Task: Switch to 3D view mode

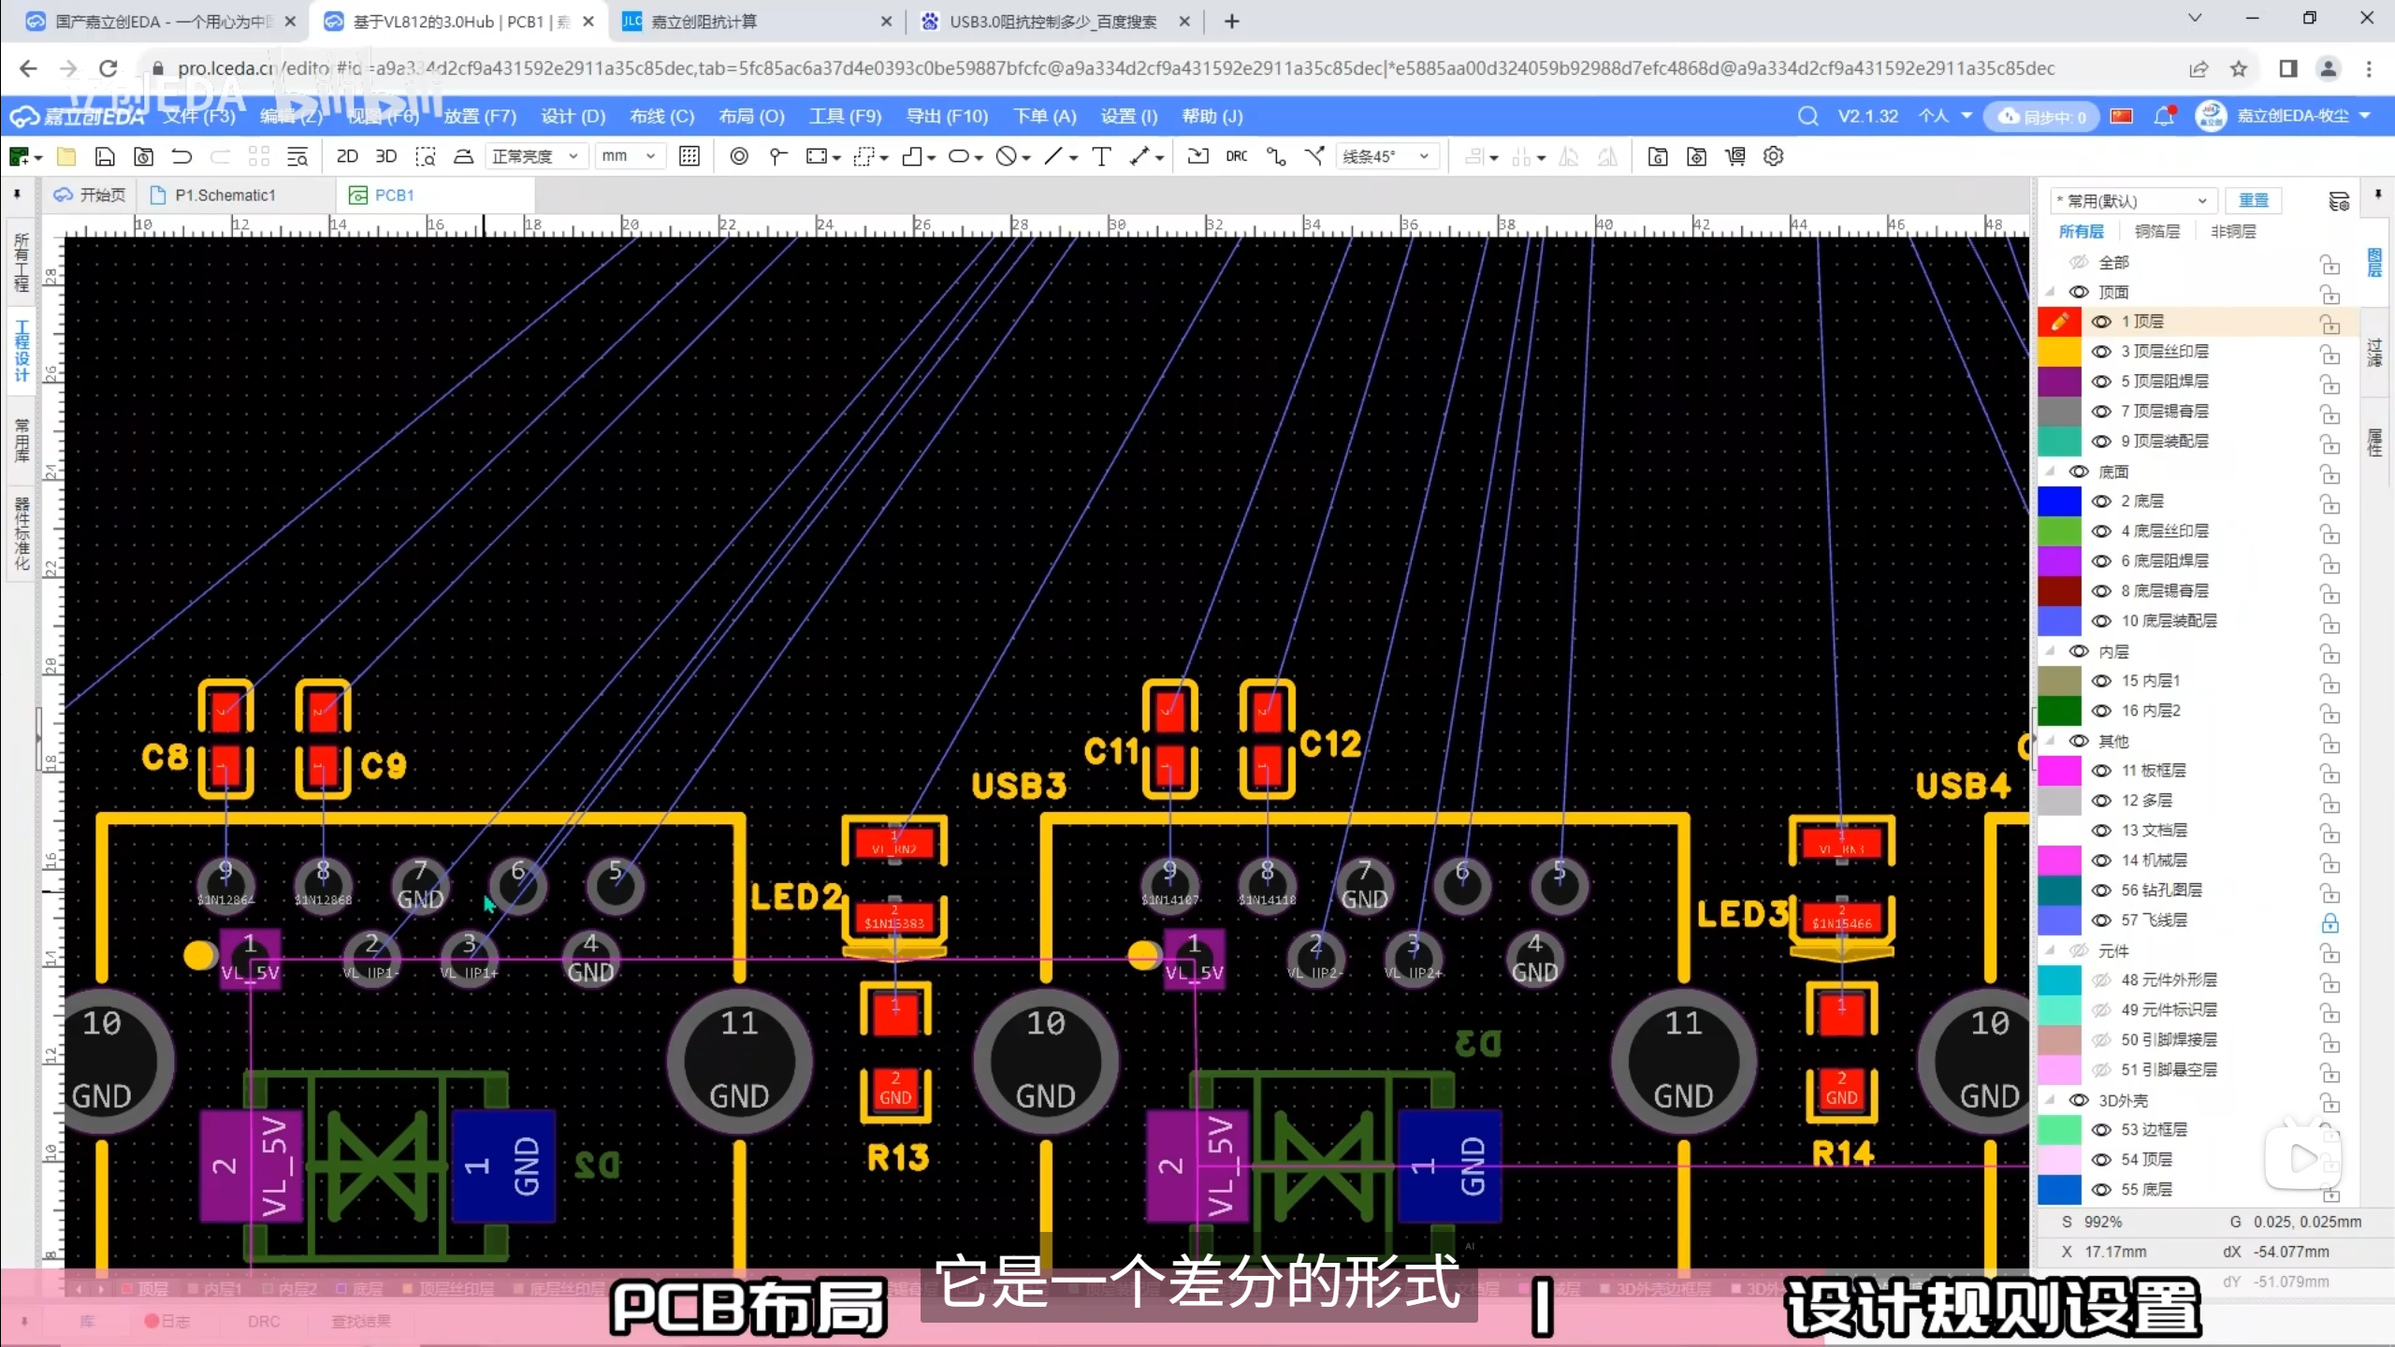Action: point(385,156)
